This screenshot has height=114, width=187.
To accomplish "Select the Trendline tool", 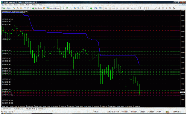I will (156, 8).
